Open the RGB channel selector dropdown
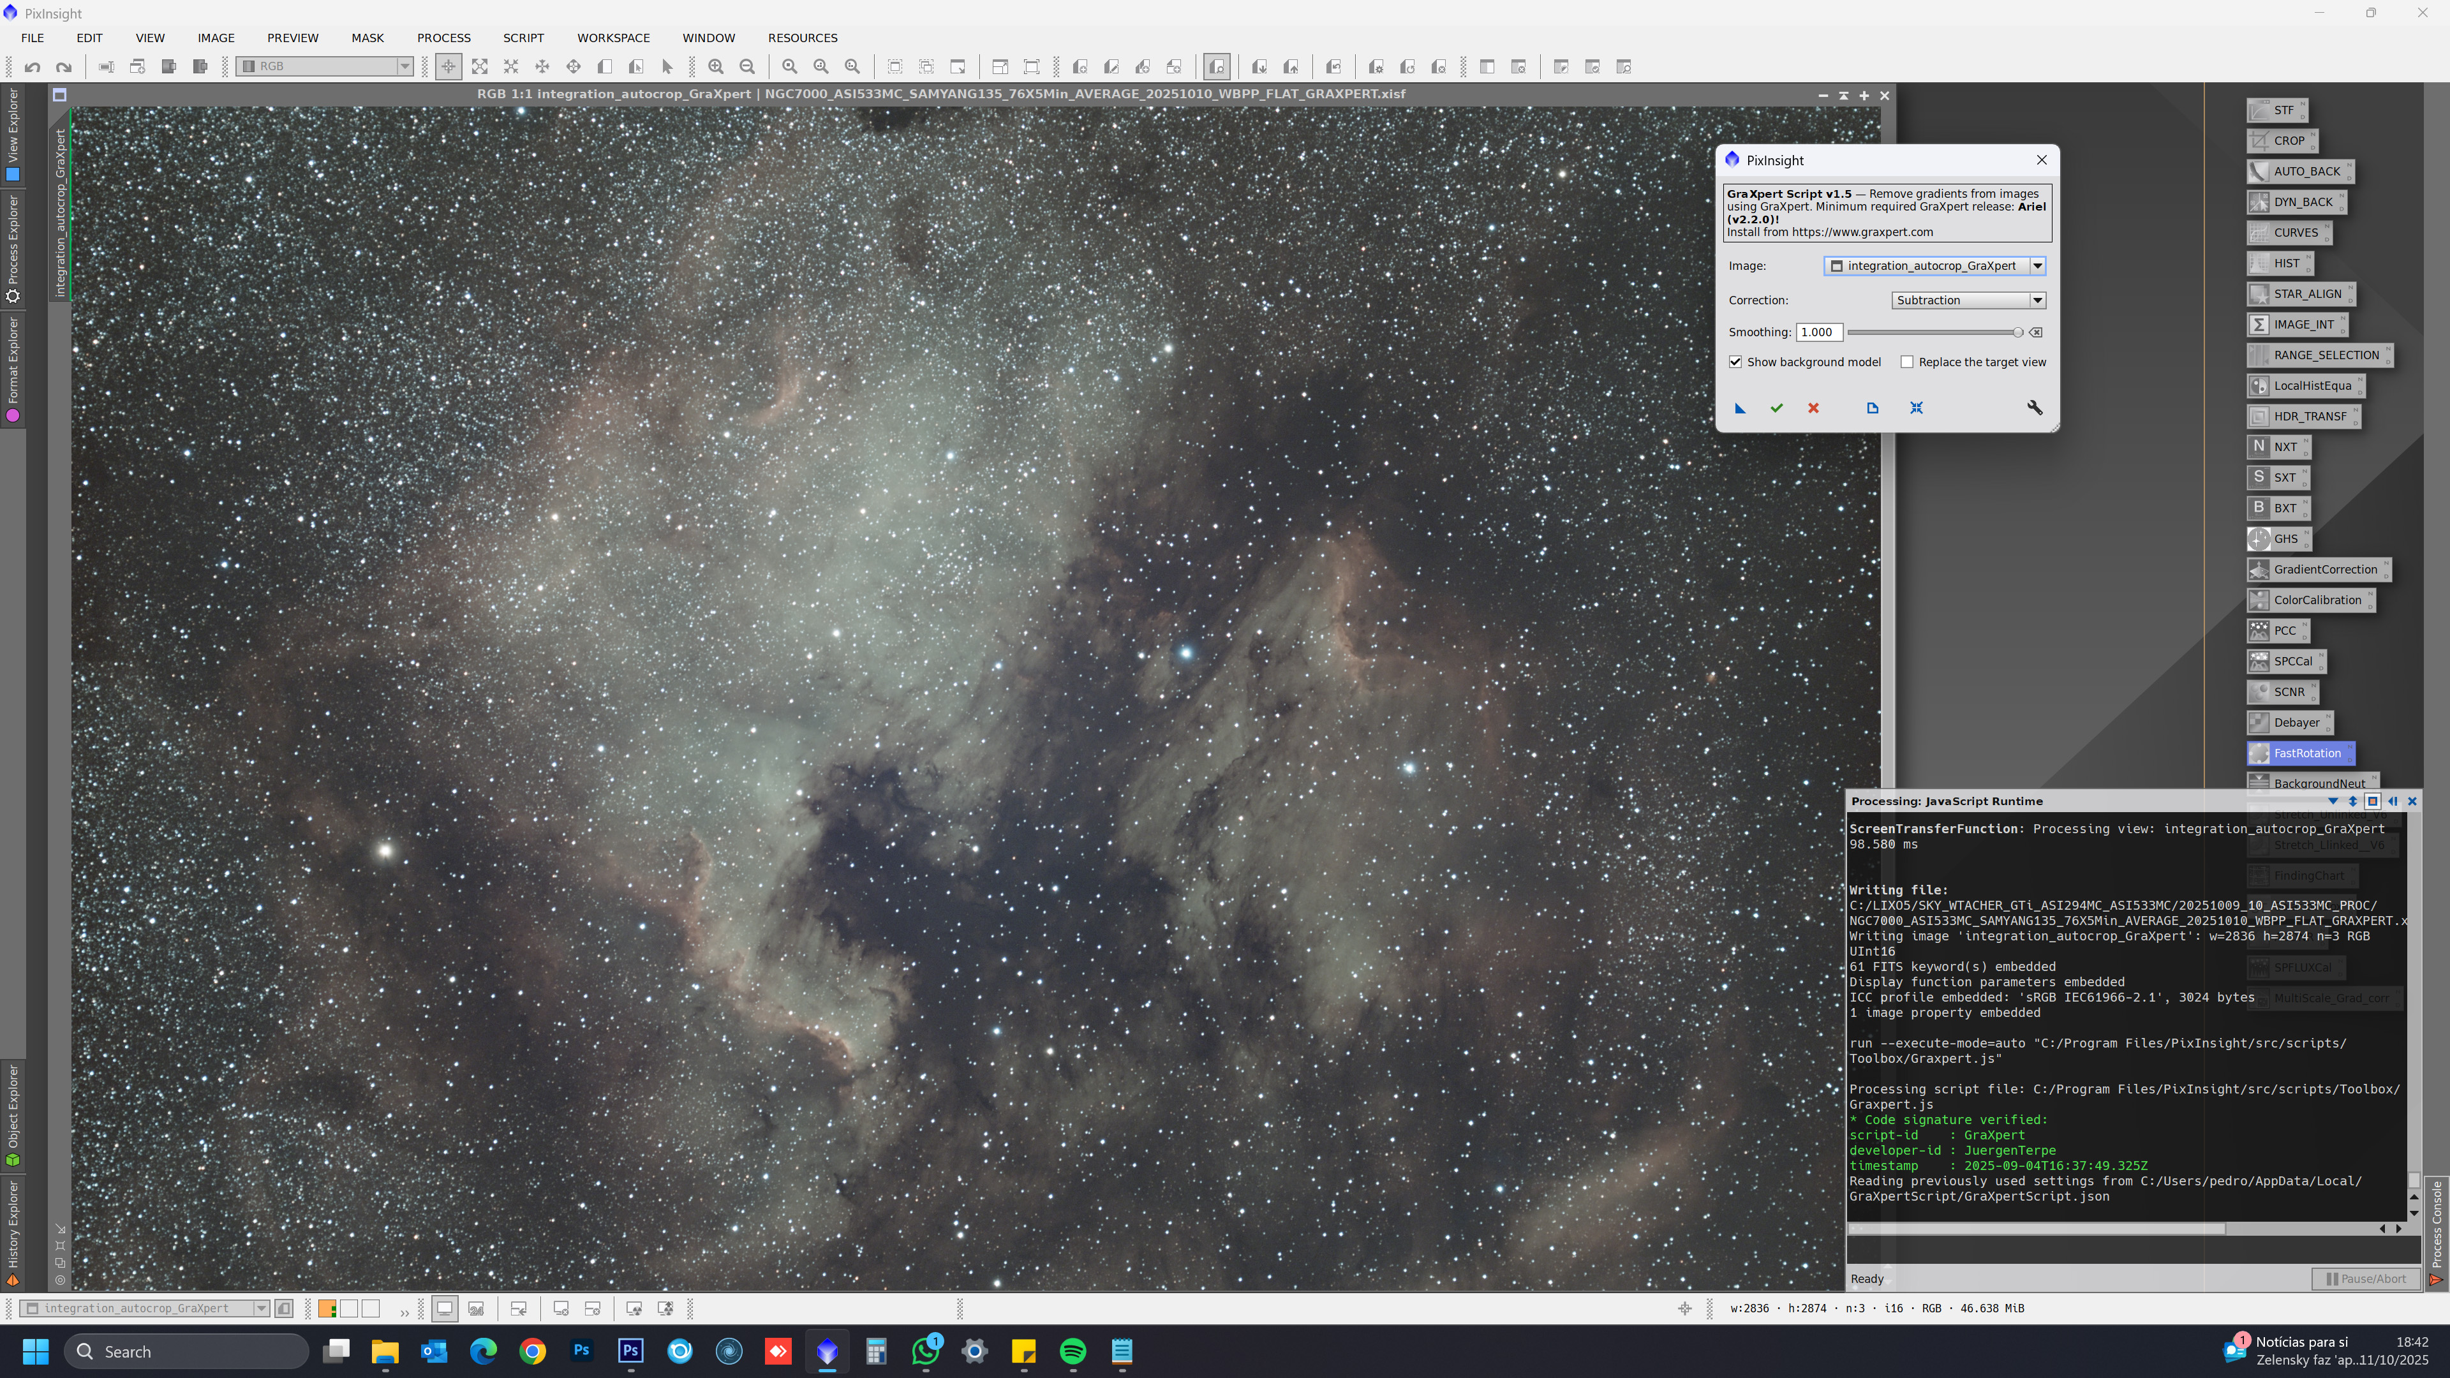 coord(405,66)
